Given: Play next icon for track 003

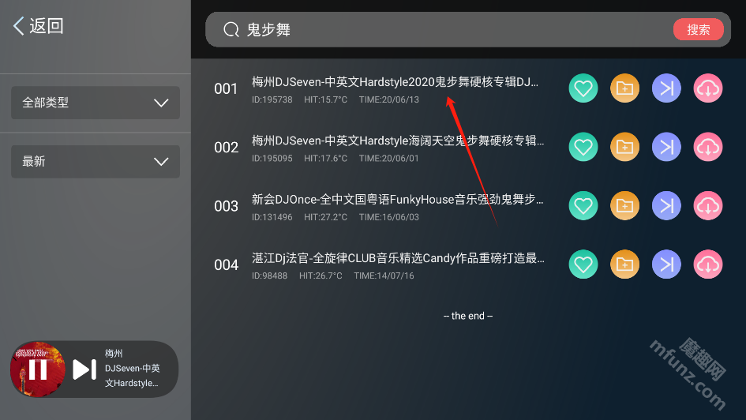Looking at the screenshot, I should (666, 205).
